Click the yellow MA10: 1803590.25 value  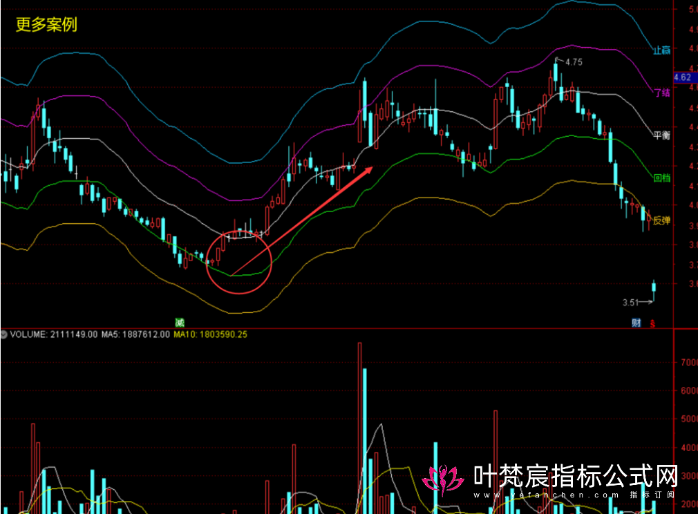click(x=210, y=334)
